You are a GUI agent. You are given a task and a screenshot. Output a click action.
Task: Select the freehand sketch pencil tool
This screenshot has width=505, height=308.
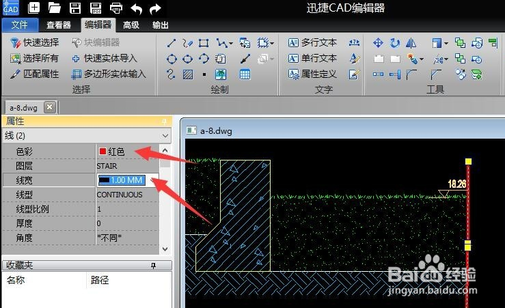tap(187, 43)
